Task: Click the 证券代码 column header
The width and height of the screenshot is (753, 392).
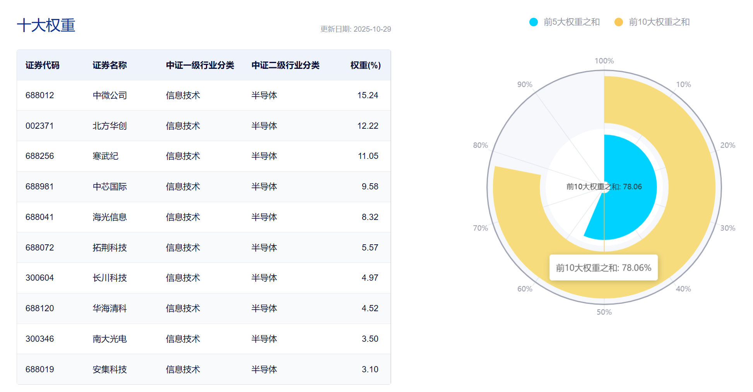Action: pos(43,65)
